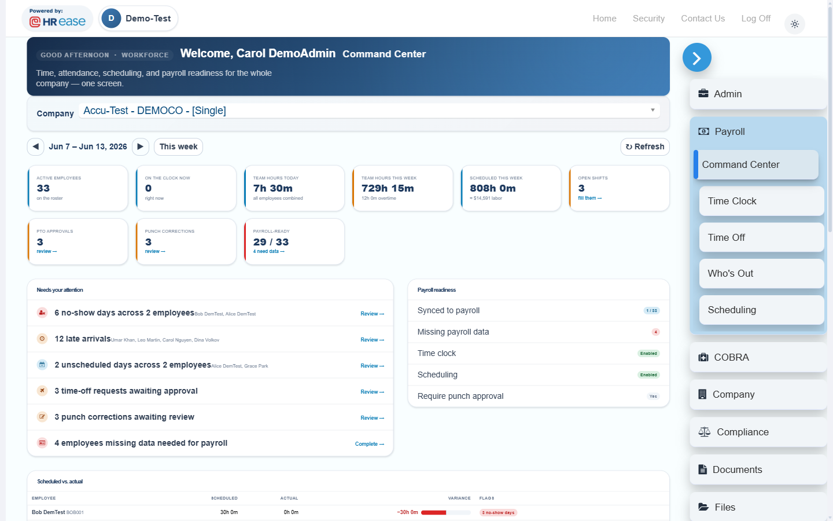Viewport: 833px width, 521px height.
Task: Click the Scheduling Enabled badge
Action: 648,375
